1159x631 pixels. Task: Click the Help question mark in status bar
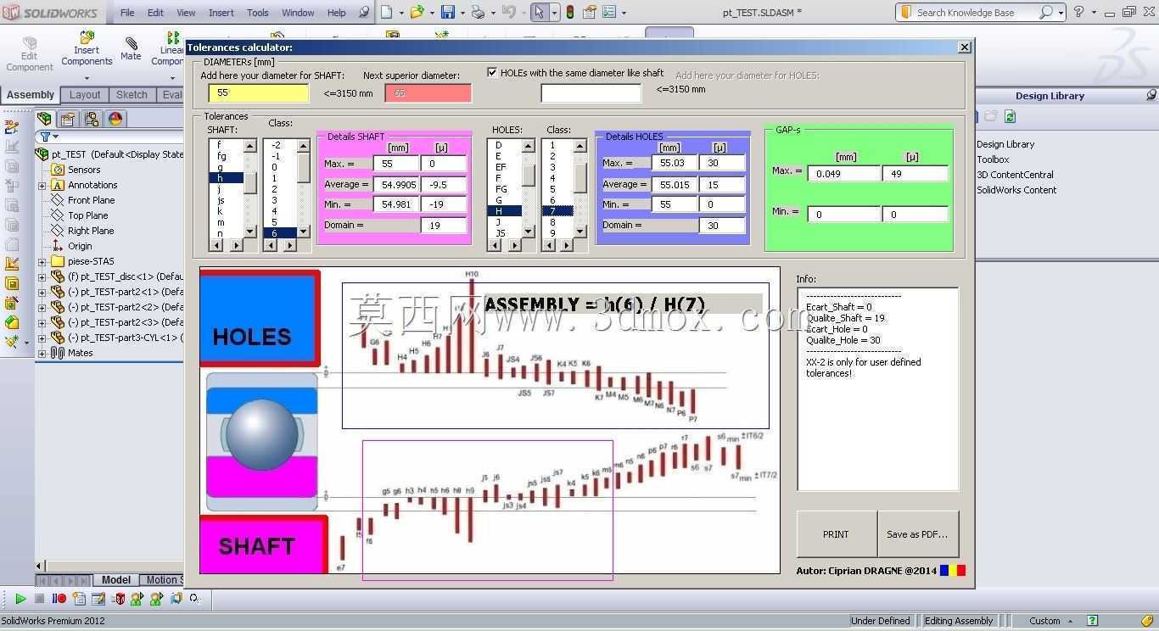click(x=1093, y=621)
